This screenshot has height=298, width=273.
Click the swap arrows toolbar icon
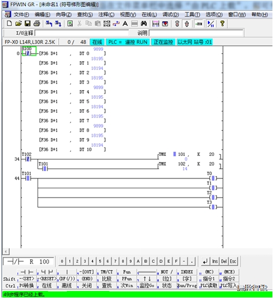[116, 24]
